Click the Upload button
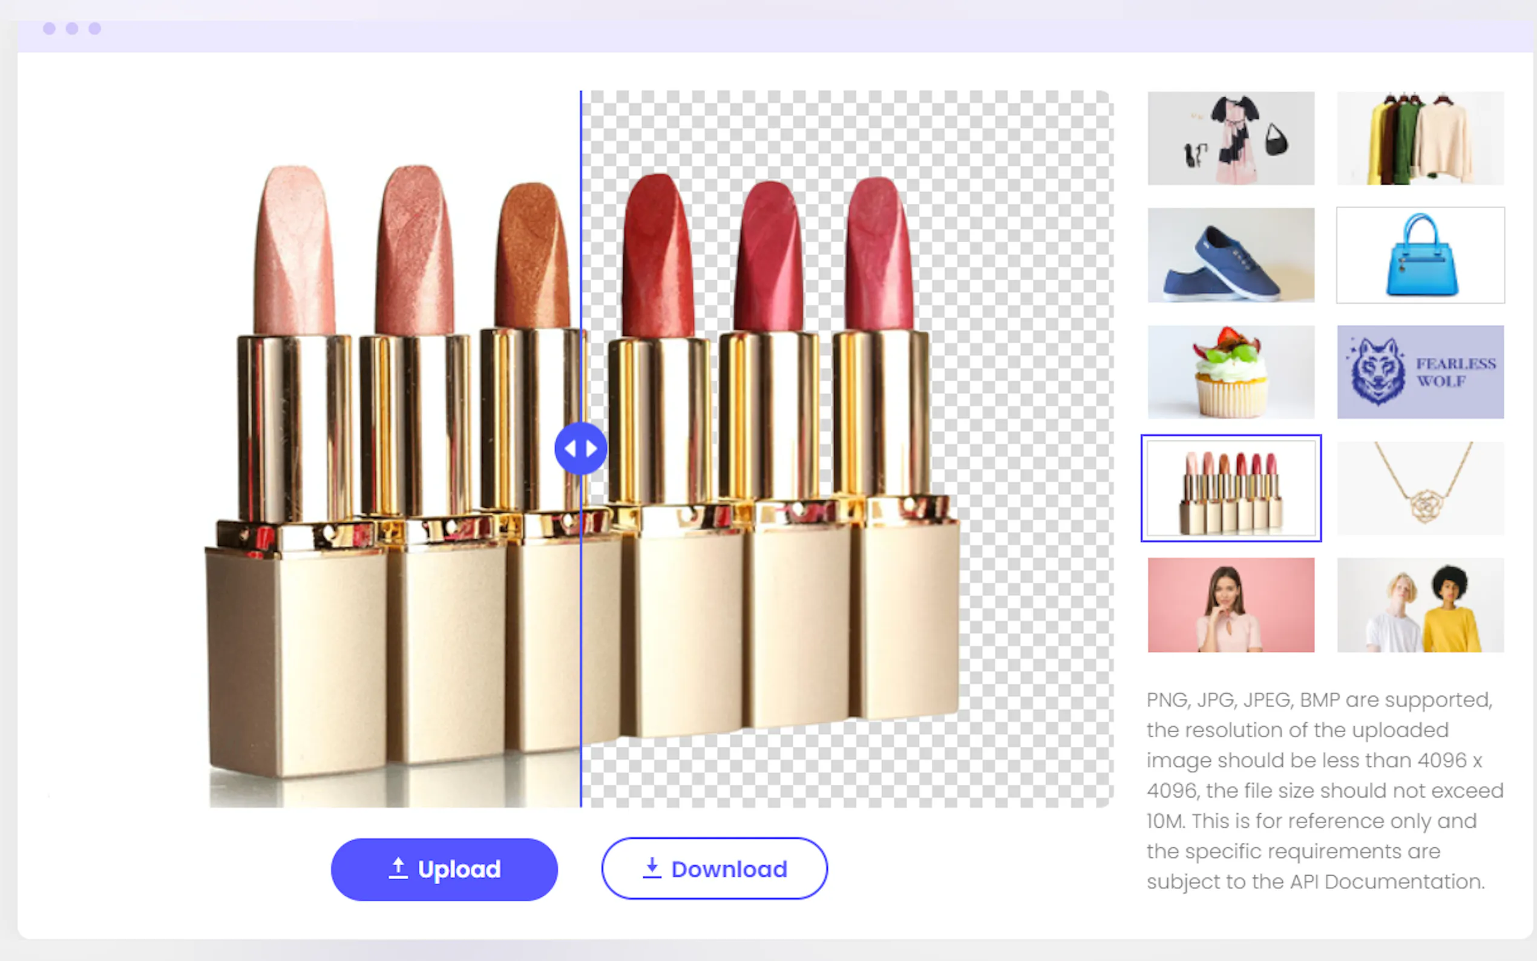Viewport: 1537px width, 961px height. pos(444,869)
